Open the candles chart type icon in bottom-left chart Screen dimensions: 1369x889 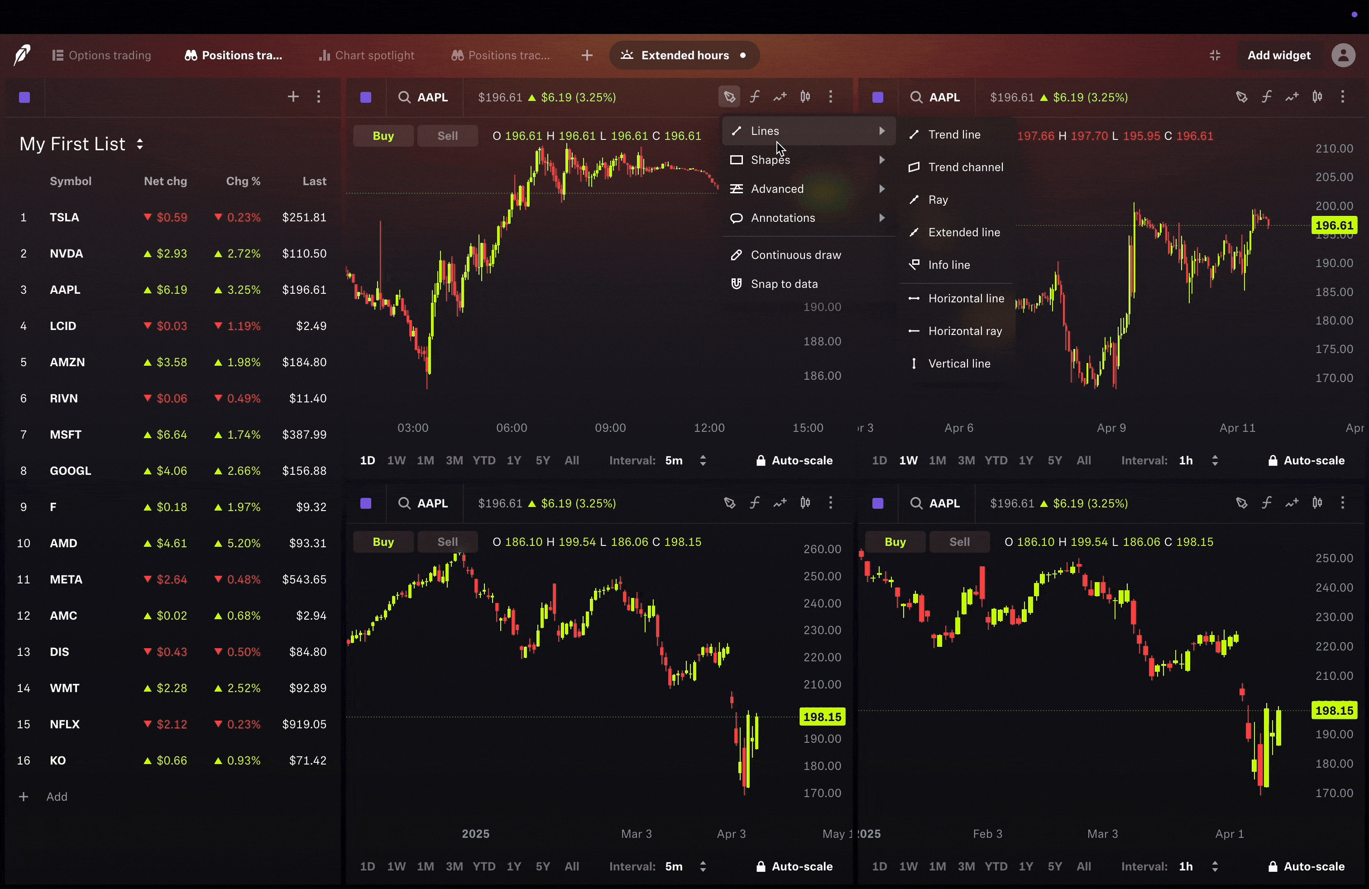point(805,503)
